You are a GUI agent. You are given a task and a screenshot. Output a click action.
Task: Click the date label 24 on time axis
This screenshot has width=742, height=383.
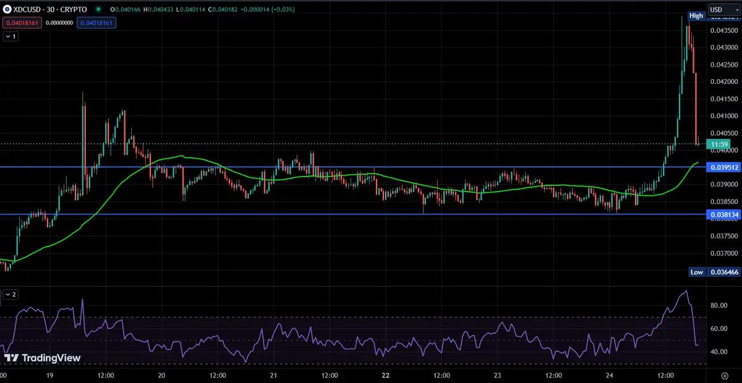(x=609, y=375)
